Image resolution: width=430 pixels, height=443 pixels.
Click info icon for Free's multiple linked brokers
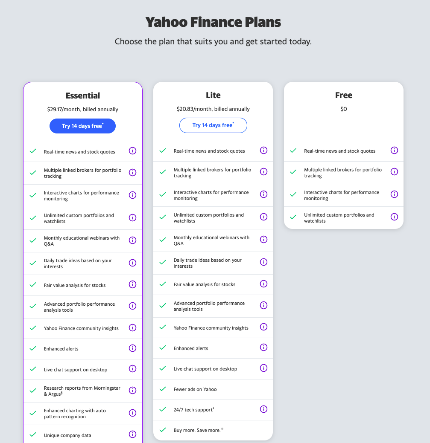pos(394,171)
